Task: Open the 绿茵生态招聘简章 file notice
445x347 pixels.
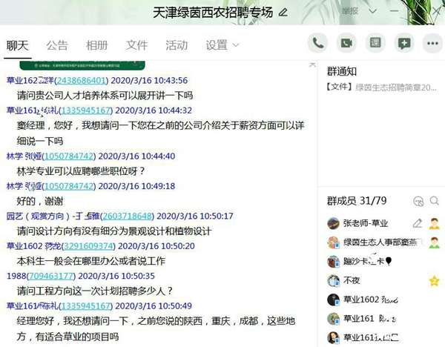Action: click(x=381, y=87)
